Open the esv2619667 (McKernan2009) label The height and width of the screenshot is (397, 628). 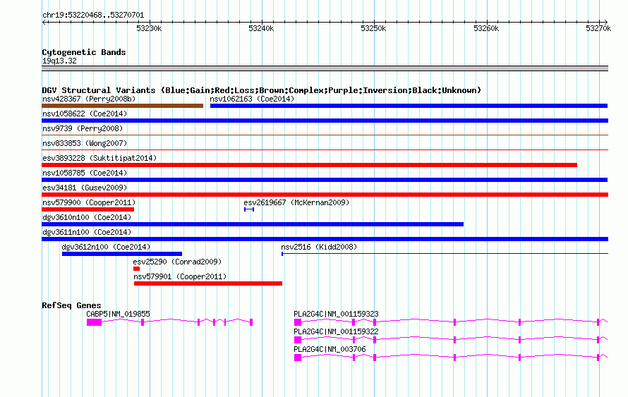point(297,202)
